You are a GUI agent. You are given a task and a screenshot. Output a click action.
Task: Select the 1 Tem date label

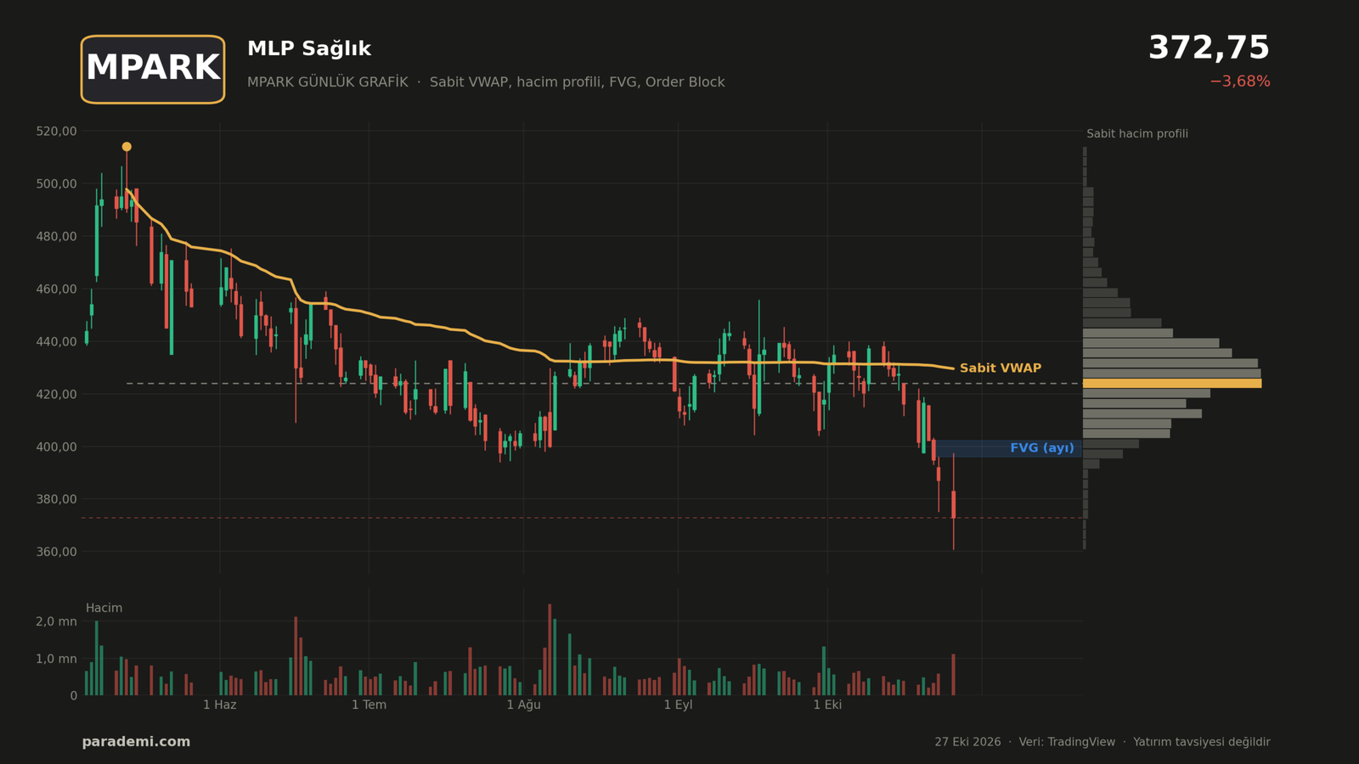click(369, 705)
